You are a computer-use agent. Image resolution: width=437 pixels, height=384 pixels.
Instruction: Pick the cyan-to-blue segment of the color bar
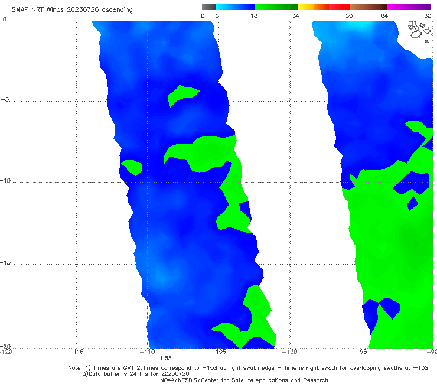click(236, 7)
